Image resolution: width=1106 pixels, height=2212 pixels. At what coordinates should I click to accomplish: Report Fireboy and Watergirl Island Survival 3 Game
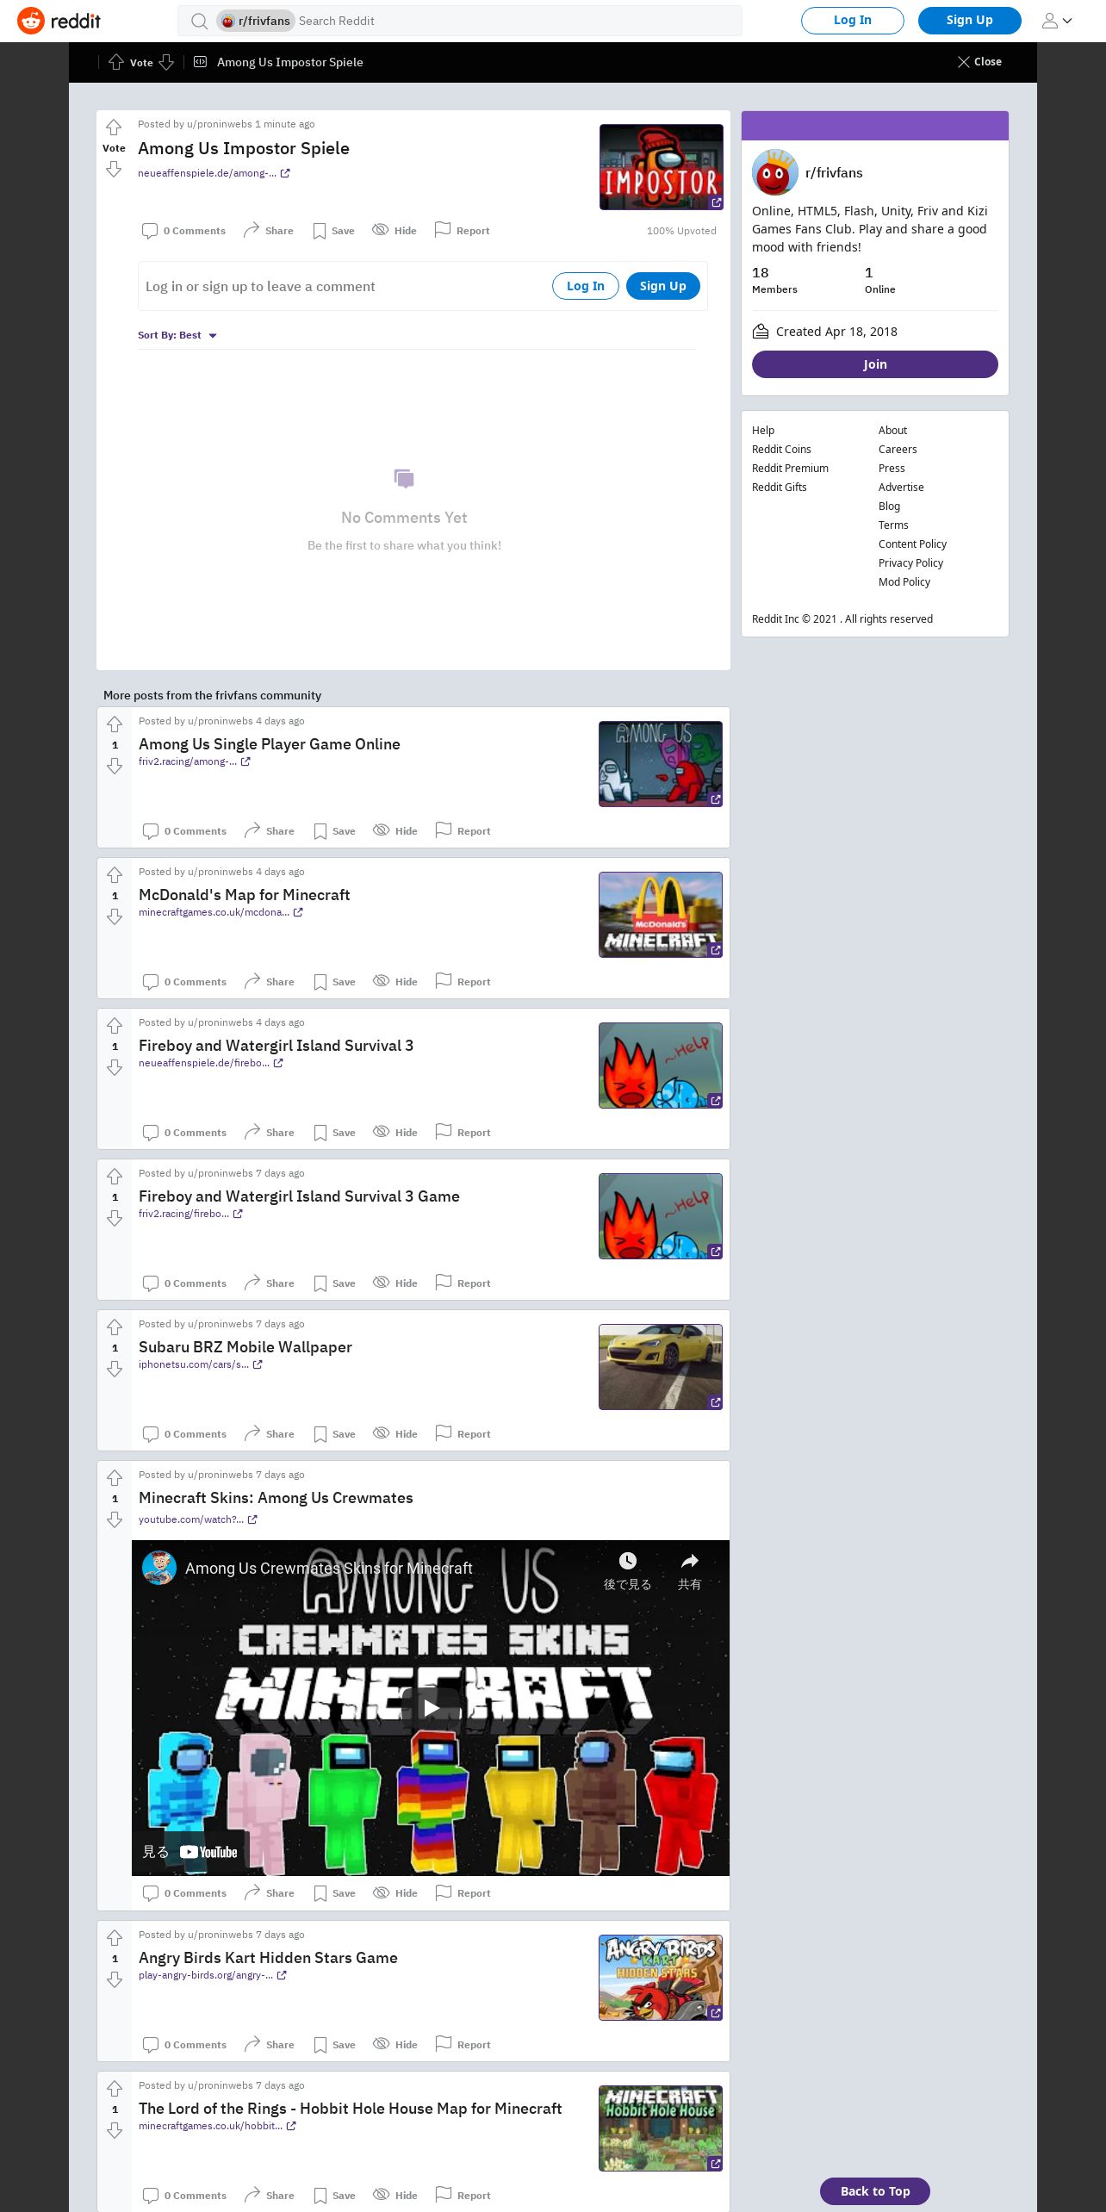[x=463, y=1283]
